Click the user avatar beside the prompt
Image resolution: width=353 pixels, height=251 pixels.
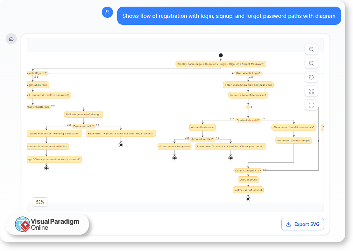107,12
